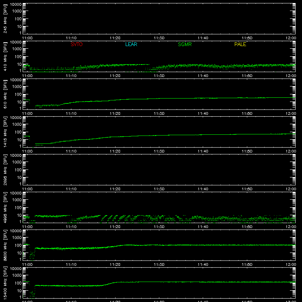Select the 8800 MHz [SFU] axis label
The height and width of the screenshot is (302, 302).
(5, 245)
